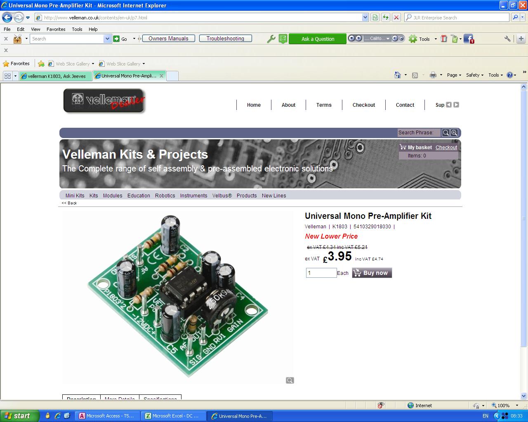Click the << Back link
This screenshot has height=422, width=528.
69,203
